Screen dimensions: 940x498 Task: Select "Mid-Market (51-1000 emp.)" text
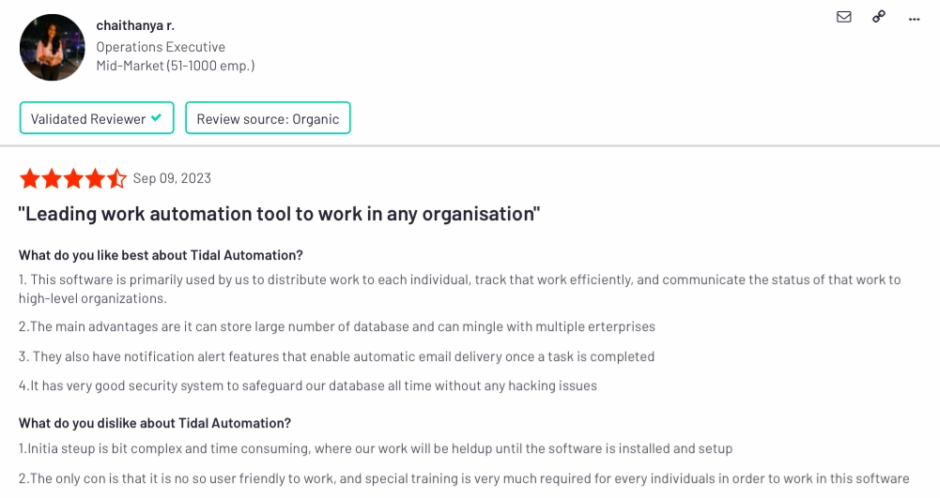176,66
